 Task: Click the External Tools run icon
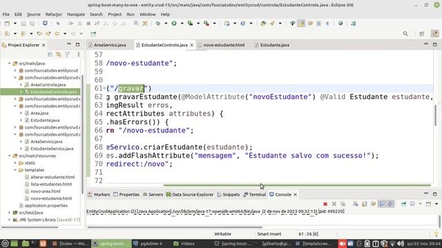click(x=206, y=23)
